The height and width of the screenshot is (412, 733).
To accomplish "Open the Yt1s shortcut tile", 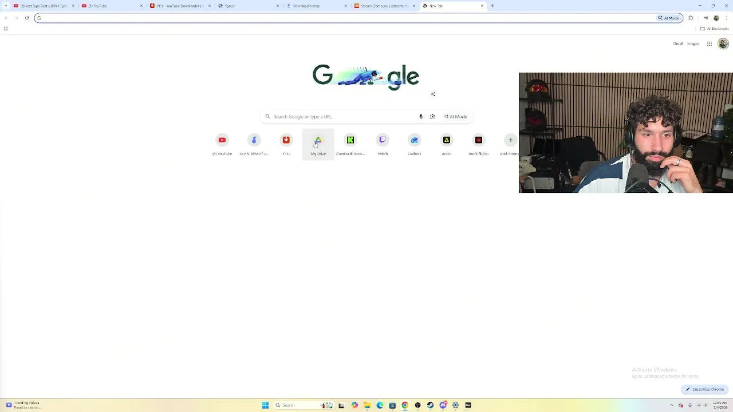I will pyautogui.click(x=286, y=144).
